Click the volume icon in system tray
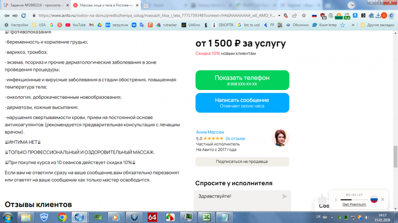The image size is (398, 223). pyautogui.click(x=367, y=217)
